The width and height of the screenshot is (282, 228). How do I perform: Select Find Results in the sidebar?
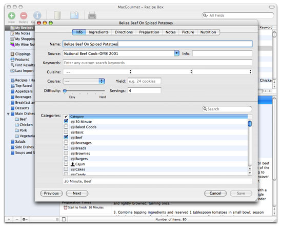point(23,65)
